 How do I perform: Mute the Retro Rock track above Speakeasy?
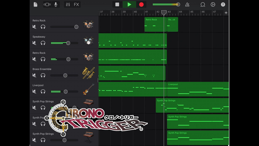pyautogui.click(x=34, y=27)
